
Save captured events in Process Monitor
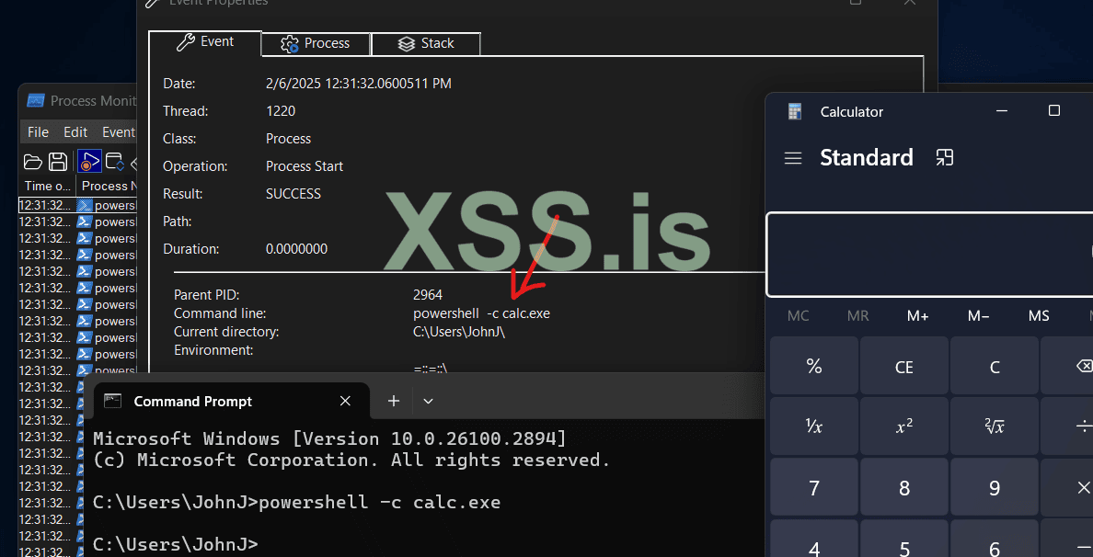pos(57,161)
